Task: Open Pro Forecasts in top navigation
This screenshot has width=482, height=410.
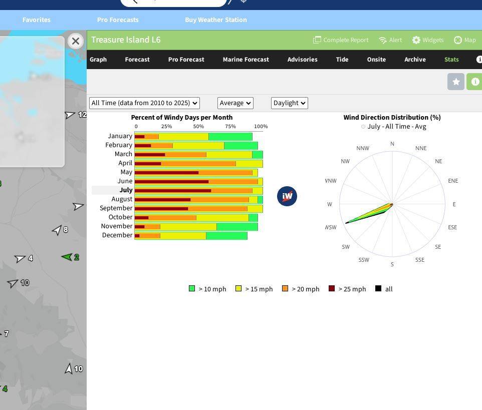Action: [118, 20]
